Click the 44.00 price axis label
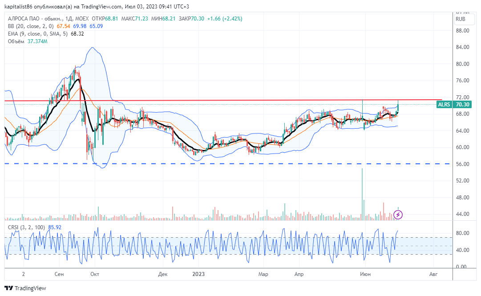The image size is (481, 296). point(462,214)
